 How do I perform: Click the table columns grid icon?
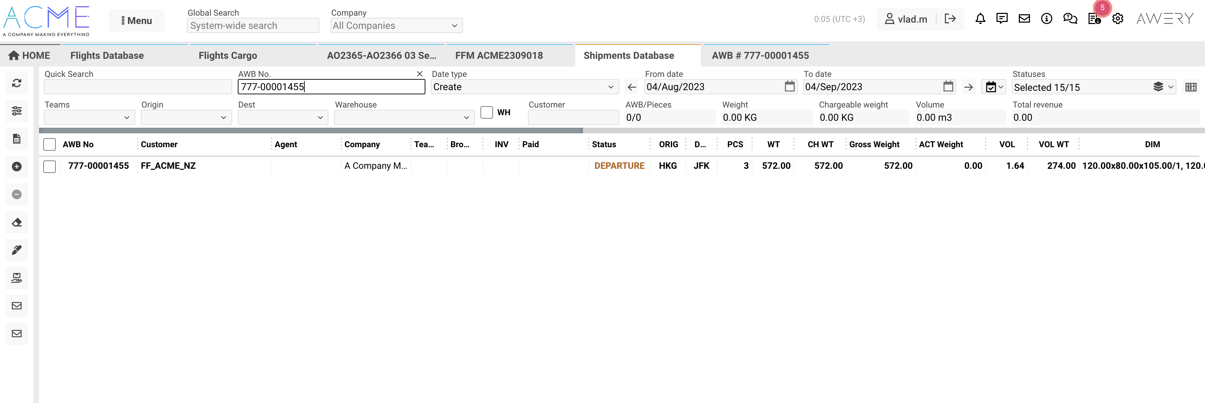coord(1191,87)
